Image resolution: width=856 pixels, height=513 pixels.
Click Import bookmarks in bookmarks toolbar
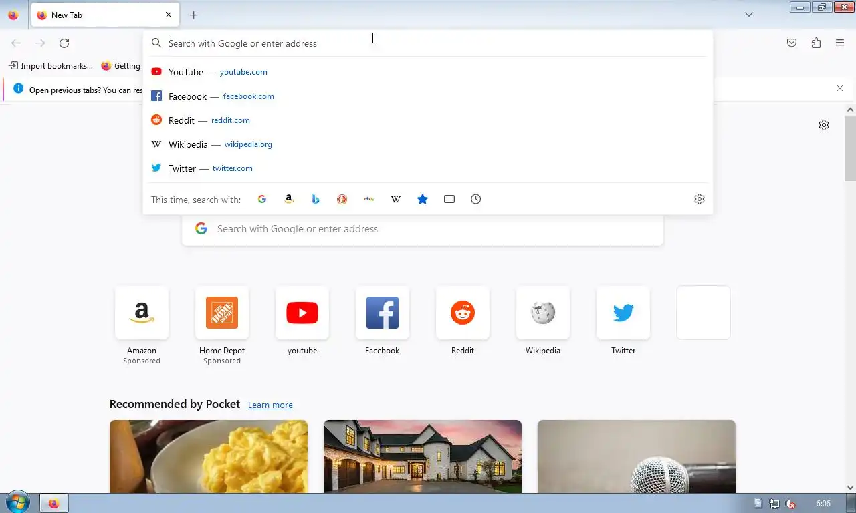pos(51,66)
